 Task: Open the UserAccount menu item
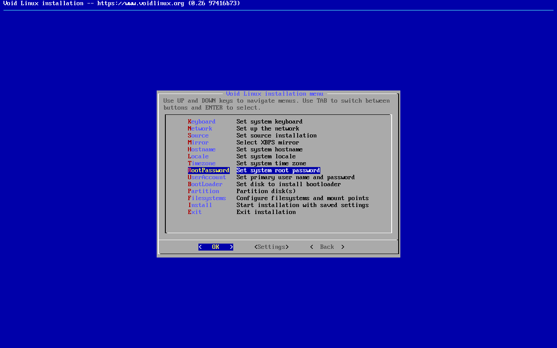(x=207, y=177)
